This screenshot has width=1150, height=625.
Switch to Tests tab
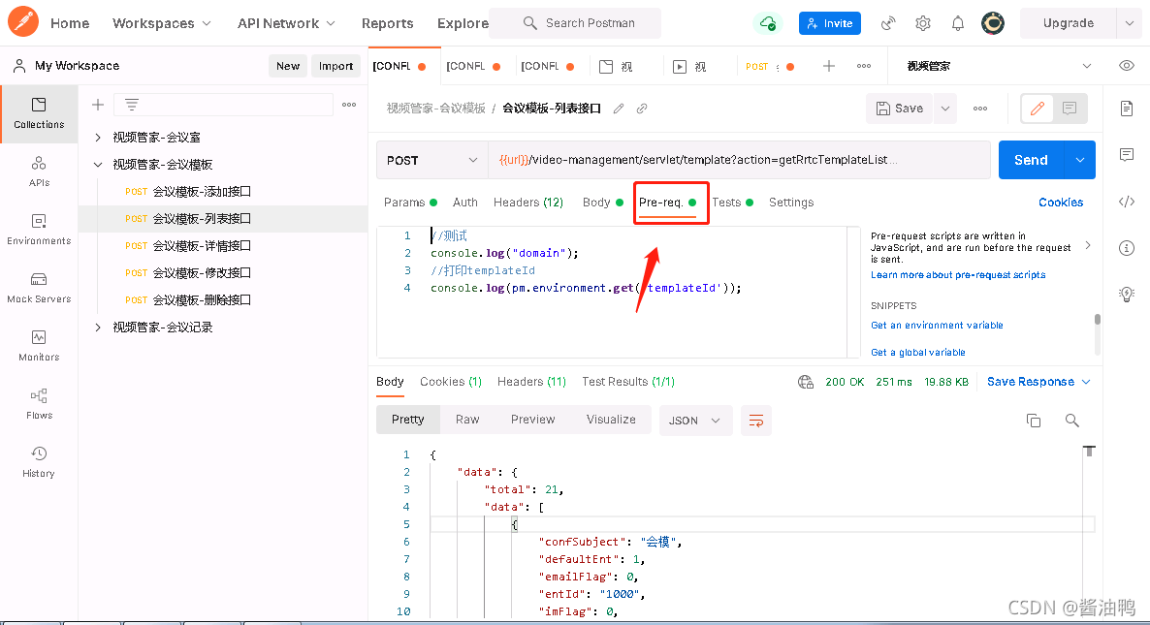pos(732,203)
